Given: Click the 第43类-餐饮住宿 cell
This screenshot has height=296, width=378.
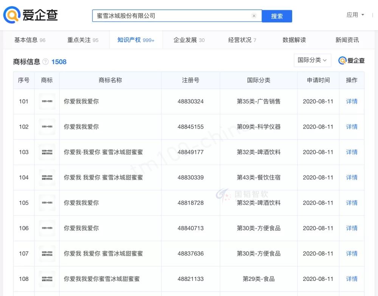Looking at the screenshot, I should (259, 177).
